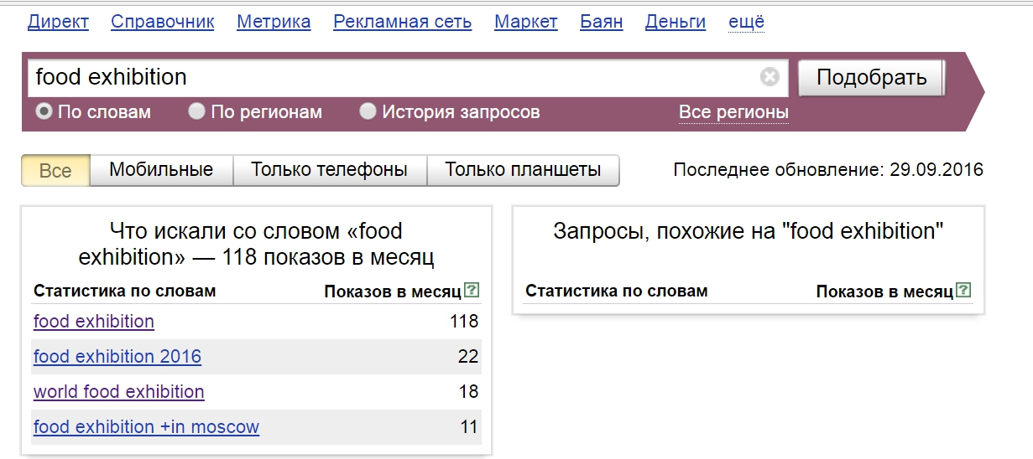Screen dimensions: 1033x459
Task: Select the Только планшеты tab
Action: coord(523,170)
